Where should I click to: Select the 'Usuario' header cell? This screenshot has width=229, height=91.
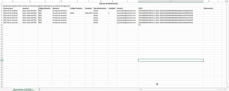point(127,8)
